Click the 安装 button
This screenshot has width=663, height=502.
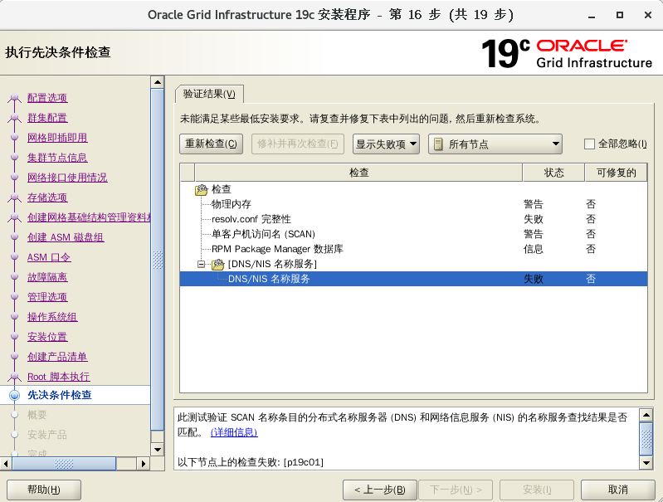(537, 490)
